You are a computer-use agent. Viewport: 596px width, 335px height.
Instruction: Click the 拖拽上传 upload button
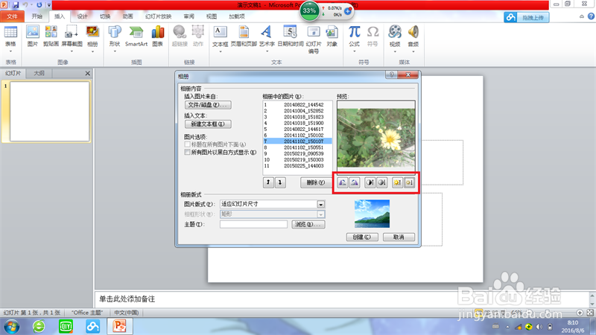coord(527,17)
